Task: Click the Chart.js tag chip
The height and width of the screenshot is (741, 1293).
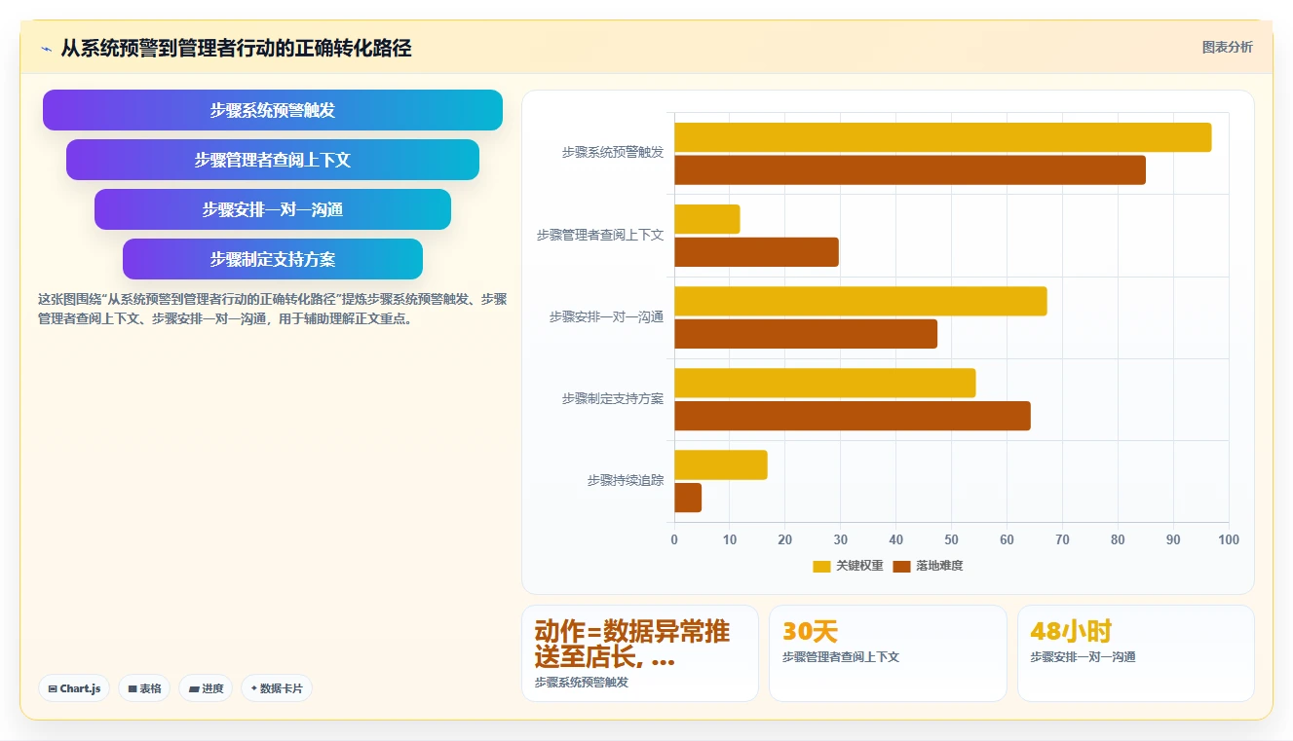Action: (75, 688)
